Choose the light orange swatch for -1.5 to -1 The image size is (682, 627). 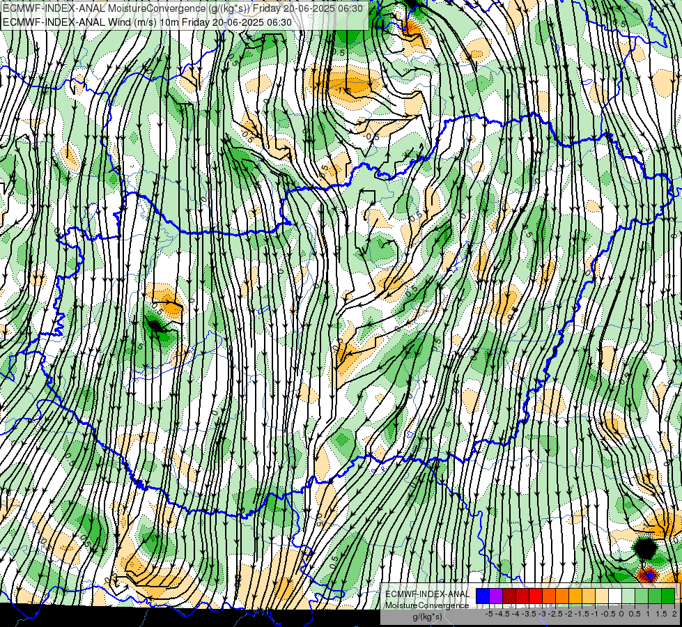click(x=589, y=596)
